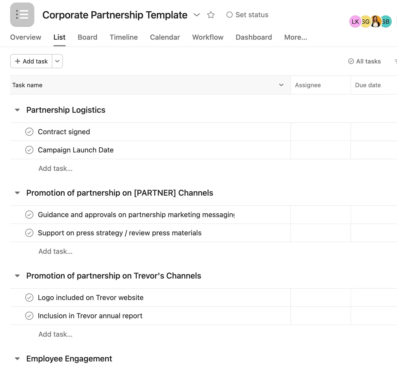397x367 pixels.
Task: Open the SB member avatar
Action: 386,21
